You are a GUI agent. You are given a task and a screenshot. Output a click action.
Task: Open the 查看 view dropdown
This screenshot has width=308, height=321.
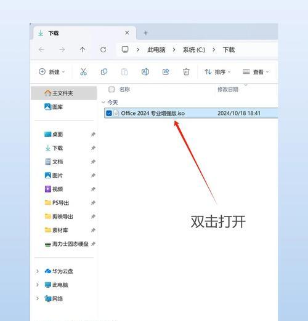tap(256, 72)
